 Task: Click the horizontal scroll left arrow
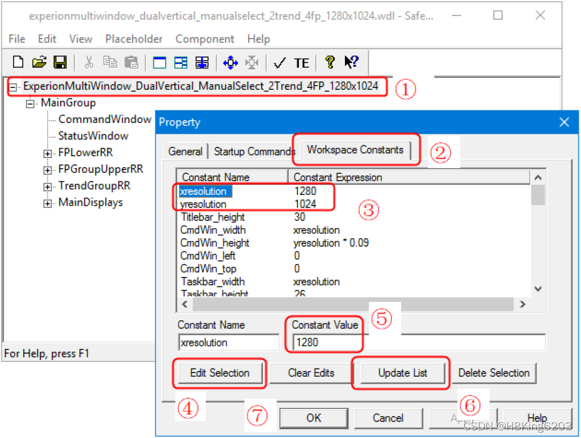[x=185, y=304]
